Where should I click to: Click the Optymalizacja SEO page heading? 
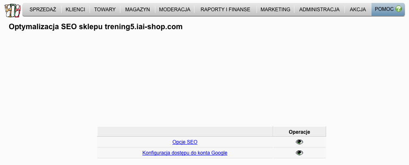coord(96,27)
